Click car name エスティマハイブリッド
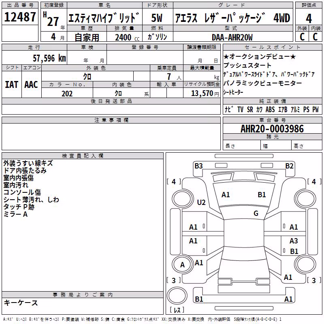 [x=104, y=18]
